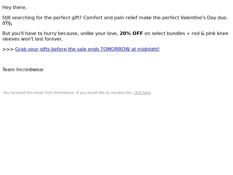This screenshot has height=175, width=233.
Task: Follow the 'click here' unsubscribe link
Action: (142, 92)
